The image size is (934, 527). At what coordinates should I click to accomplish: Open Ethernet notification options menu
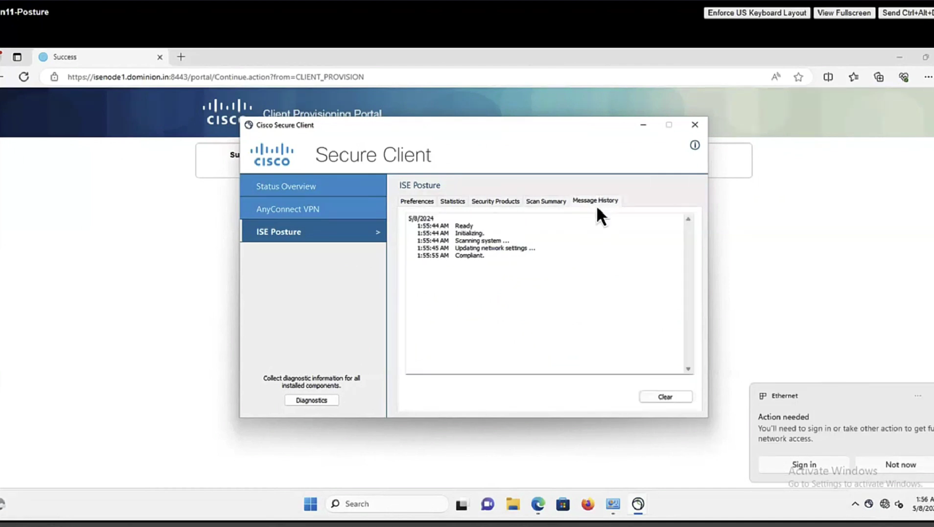917,396
